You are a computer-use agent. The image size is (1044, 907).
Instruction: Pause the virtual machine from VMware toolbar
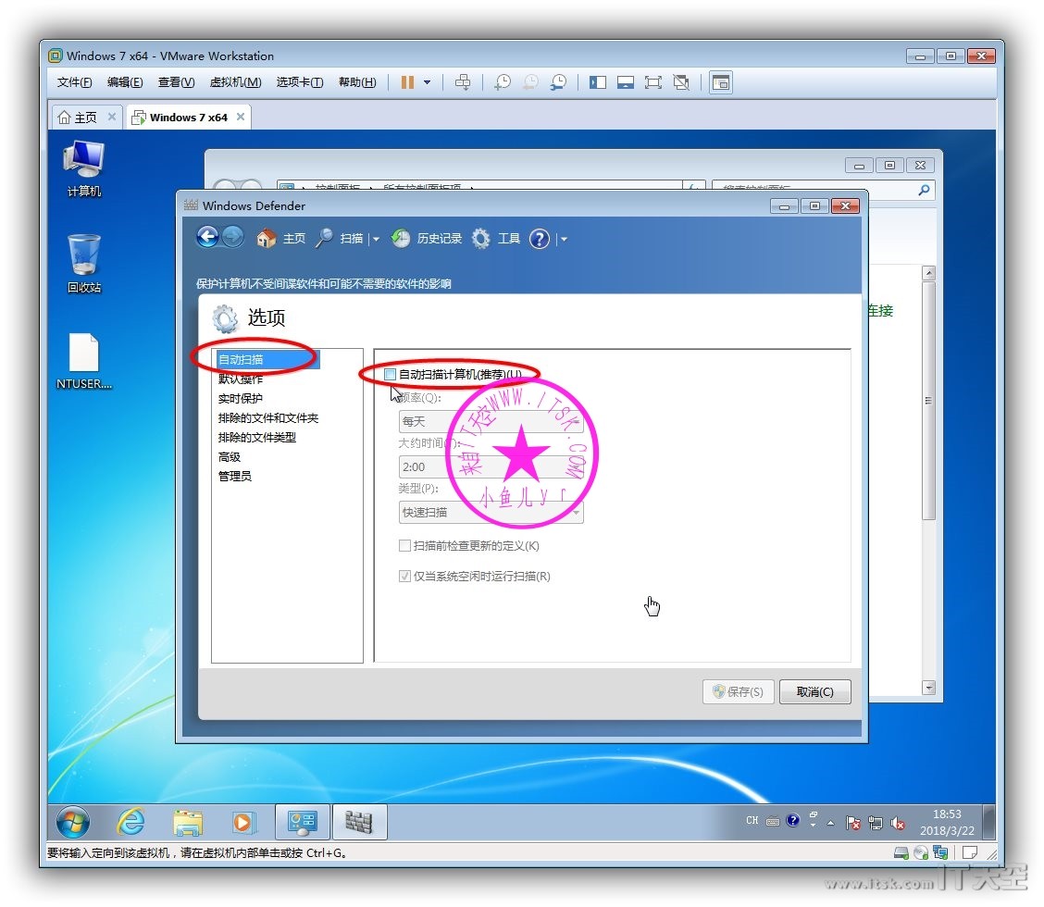click(407, 82)
